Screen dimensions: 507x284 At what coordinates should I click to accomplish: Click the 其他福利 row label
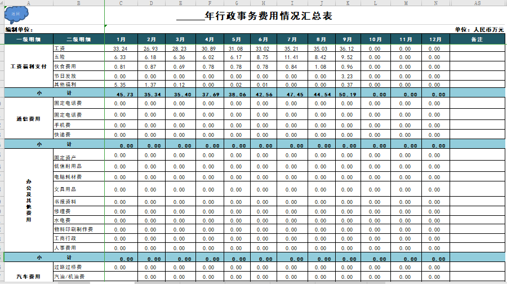(x=78, y=84)
